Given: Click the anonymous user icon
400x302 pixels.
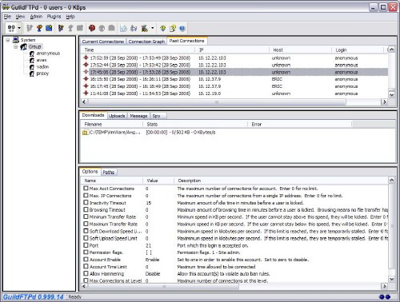Looking at the screenshot, I should click(32, 54).
